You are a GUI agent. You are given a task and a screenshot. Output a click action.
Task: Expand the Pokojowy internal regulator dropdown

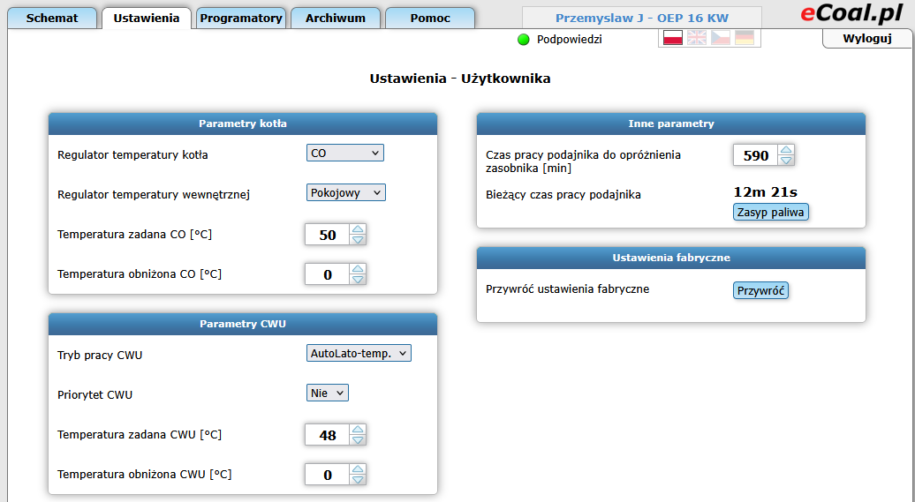[346, 192]
